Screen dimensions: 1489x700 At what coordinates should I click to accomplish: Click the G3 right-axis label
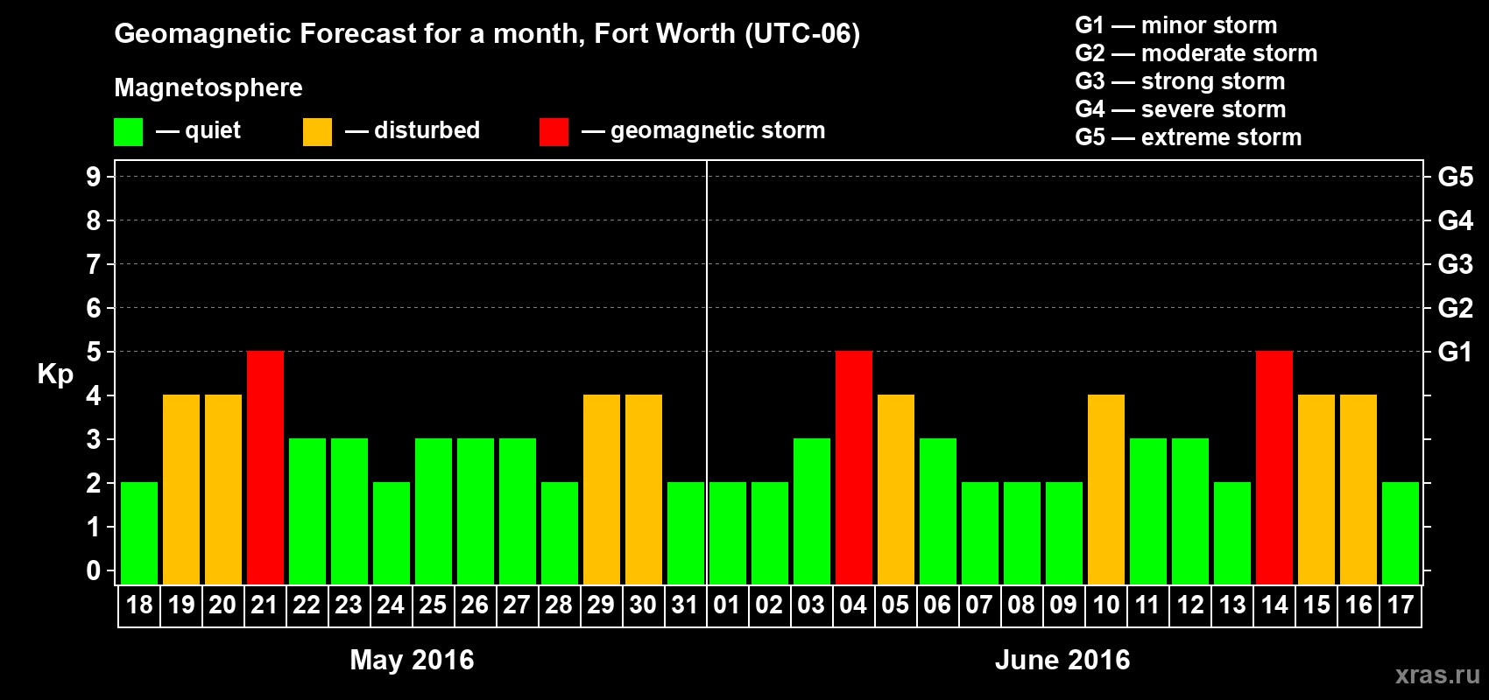(x=1455, y=264)
